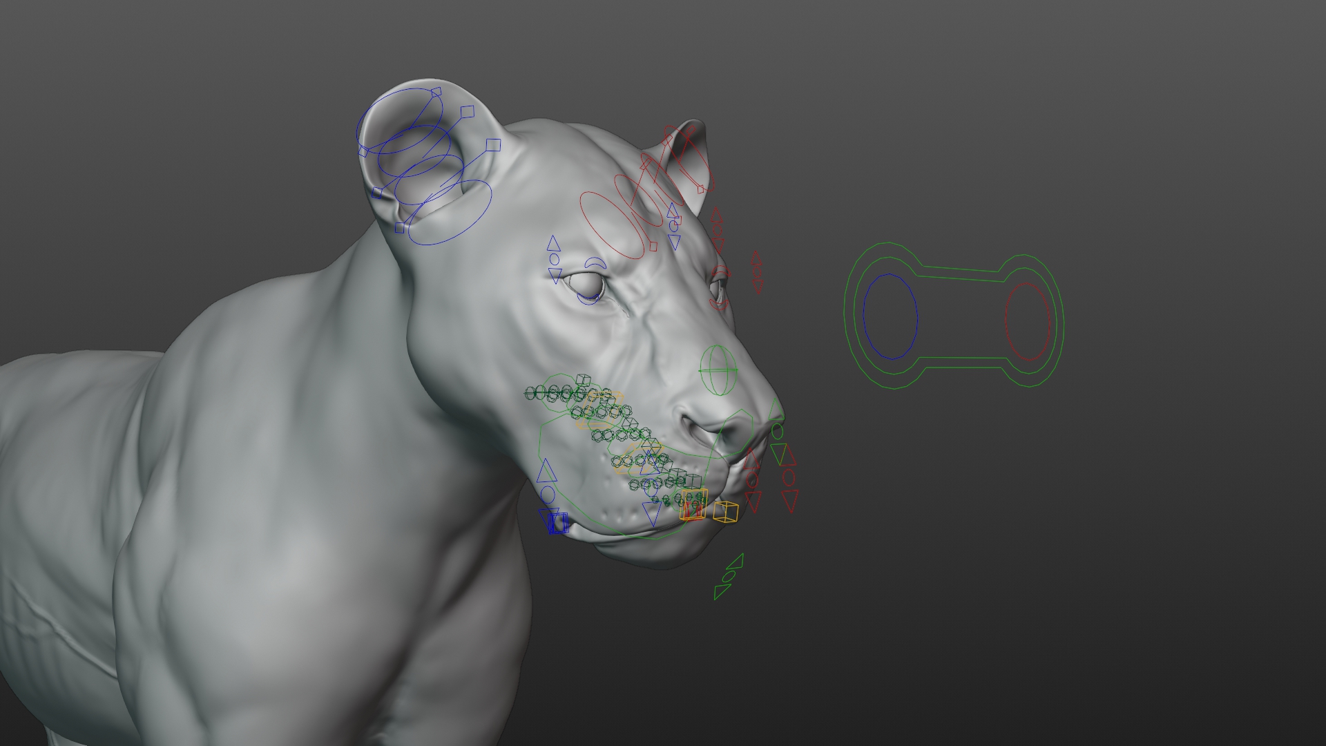The width and height of the screenshot is (1326, 746).
Task: Select topmost blue square handle on left ear
Action: [x=436, y=92]
